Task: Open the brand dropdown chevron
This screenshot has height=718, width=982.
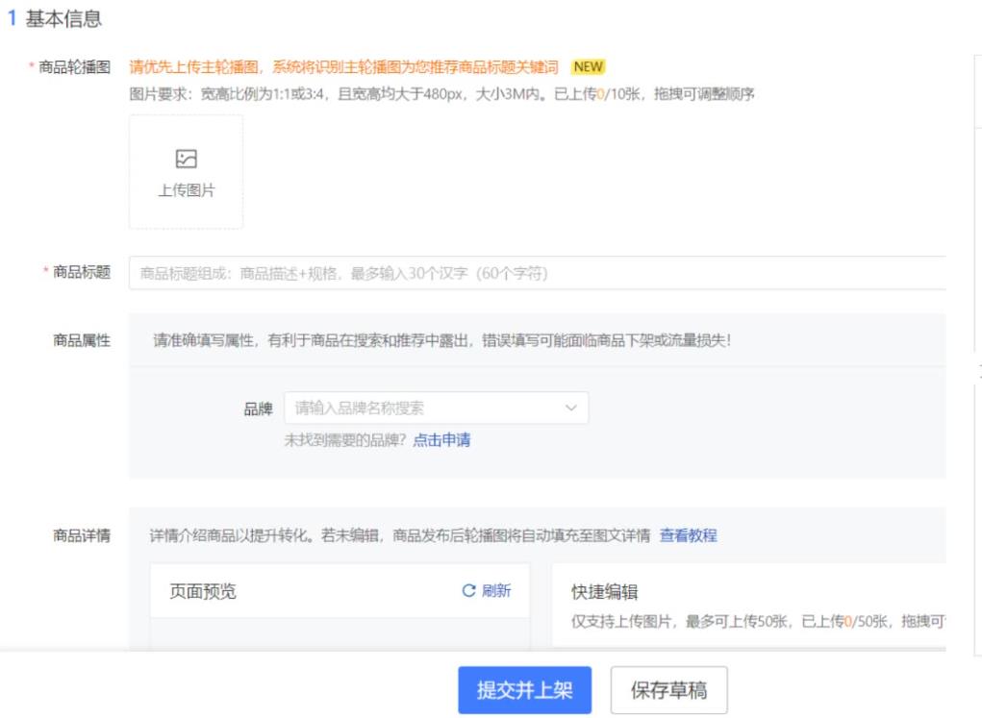Action: point(570,408)
